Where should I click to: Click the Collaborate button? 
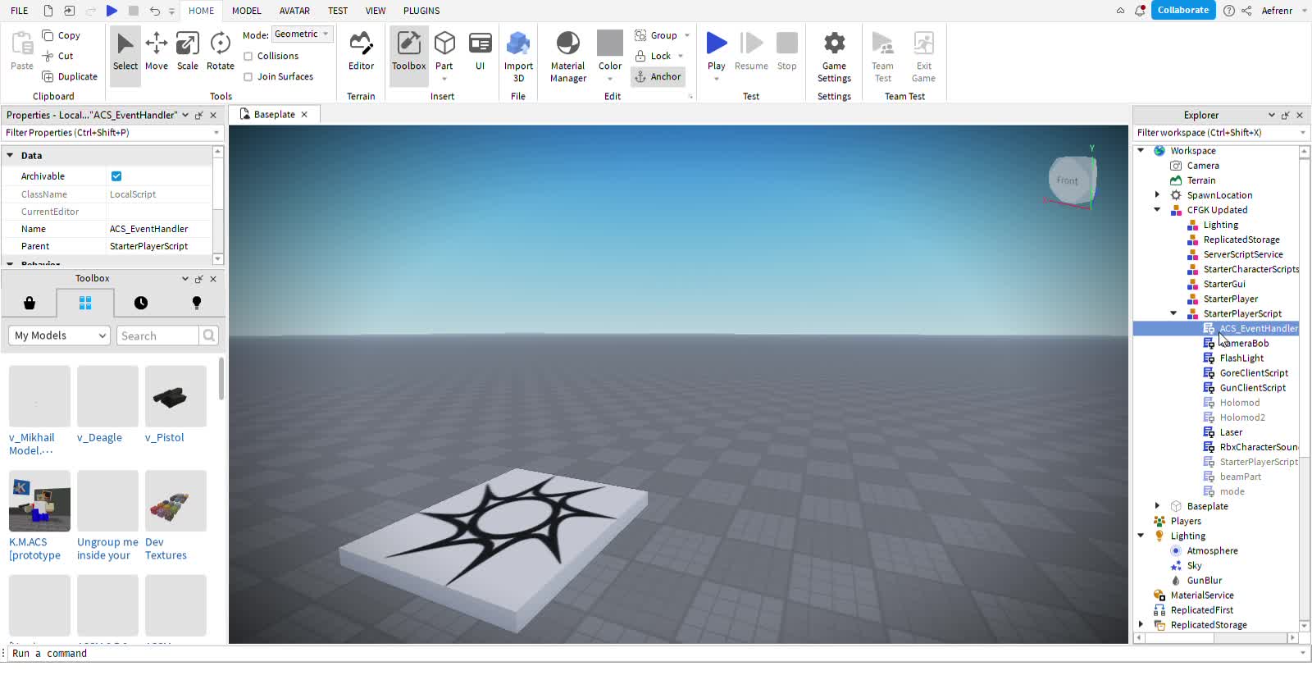pos(1182,11)
